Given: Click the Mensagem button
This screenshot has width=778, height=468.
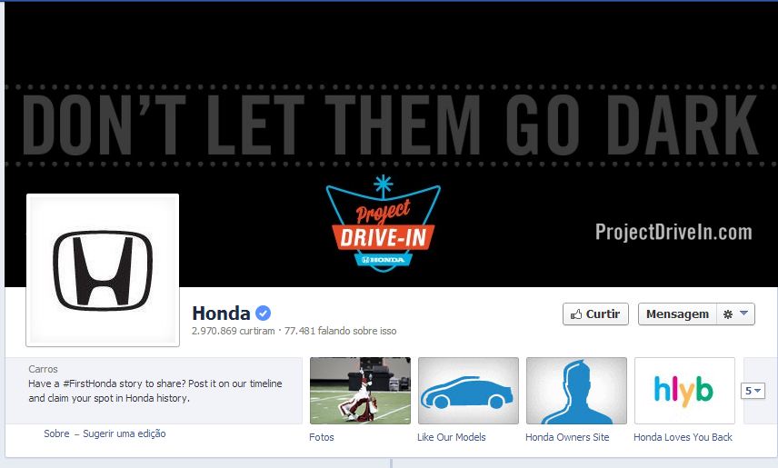Looking at the screenshot, I should click(677, 314).
